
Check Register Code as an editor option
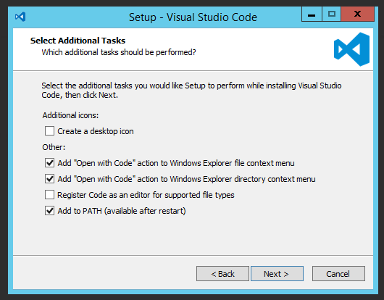click(x=49, y=195)
